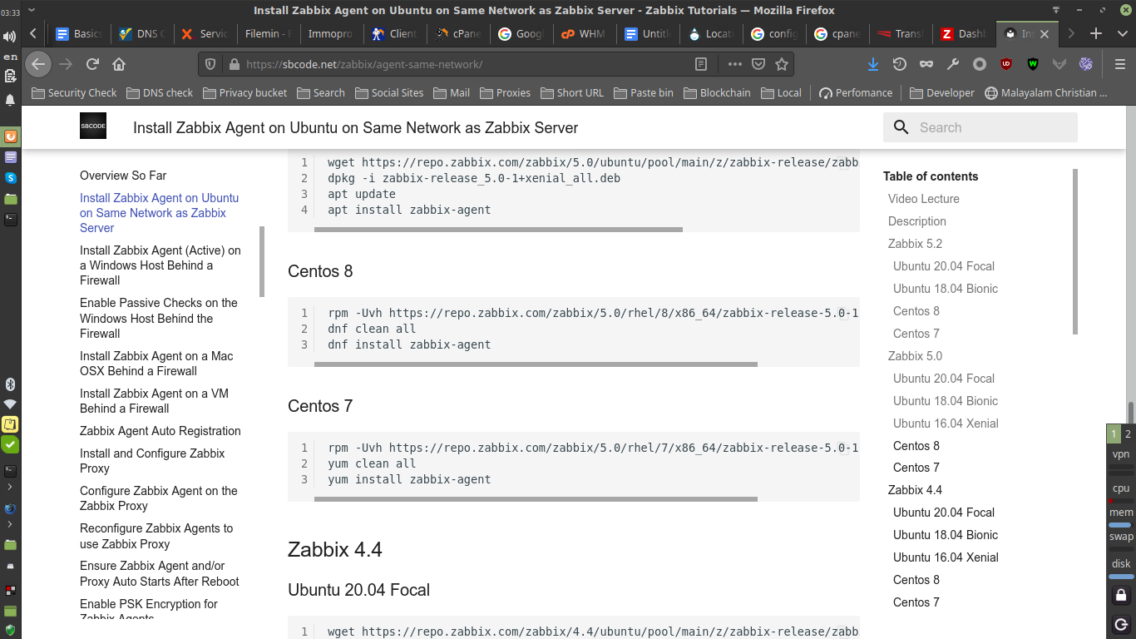Jump to Zabbix 4.4 in table of contents
The height and width of the screenshot is (639, 1136).
pos(915,490)
